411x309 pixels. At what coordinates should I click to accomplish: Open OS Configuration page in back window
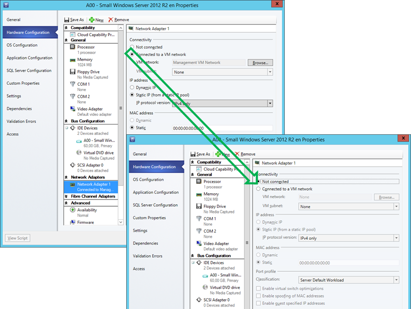tap(22, 45)
